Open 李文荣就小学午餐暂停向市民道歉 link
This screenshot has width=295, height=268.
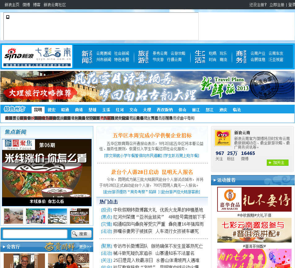133,156
